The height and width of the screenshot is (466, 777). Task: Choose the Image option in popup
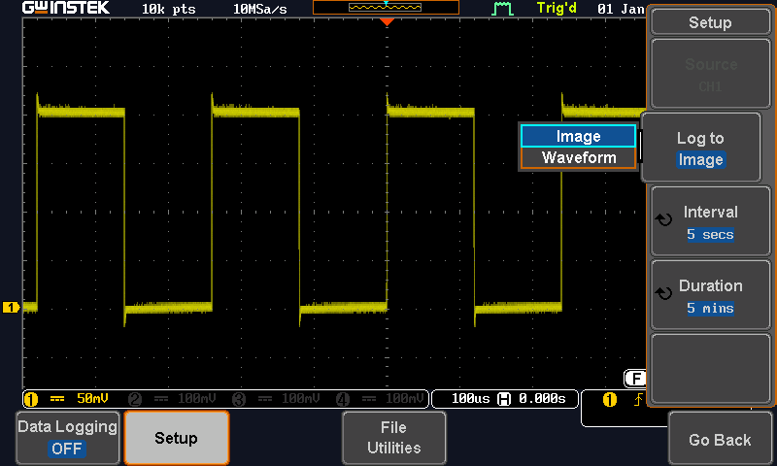pos(578,137)
